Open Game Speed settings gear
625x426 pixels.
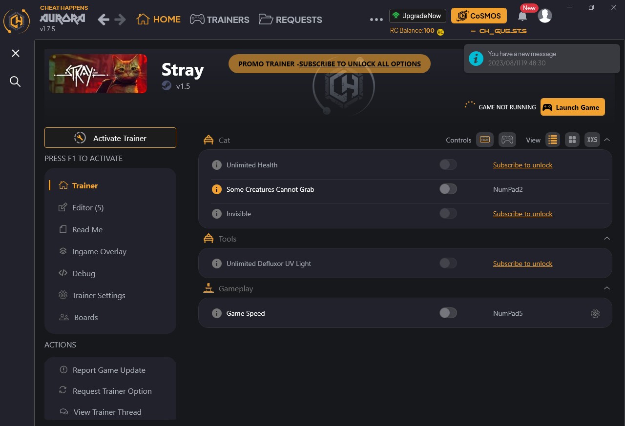595,314
